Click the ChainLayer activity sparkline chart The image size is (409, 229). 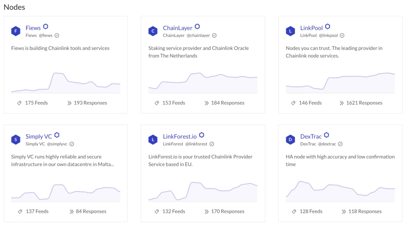(x=203, y=83)
